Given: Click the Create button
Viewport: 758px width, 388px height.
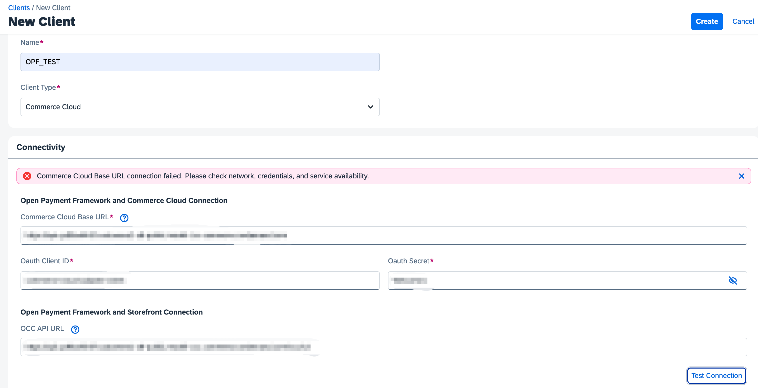Looking at the screenshot, I should pyautogui.click(x=707, y=21).
